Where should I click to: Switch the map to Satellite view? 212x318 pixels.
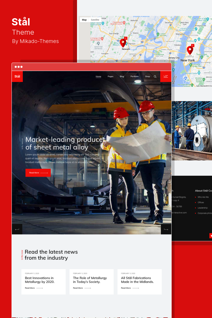point(95,20)
